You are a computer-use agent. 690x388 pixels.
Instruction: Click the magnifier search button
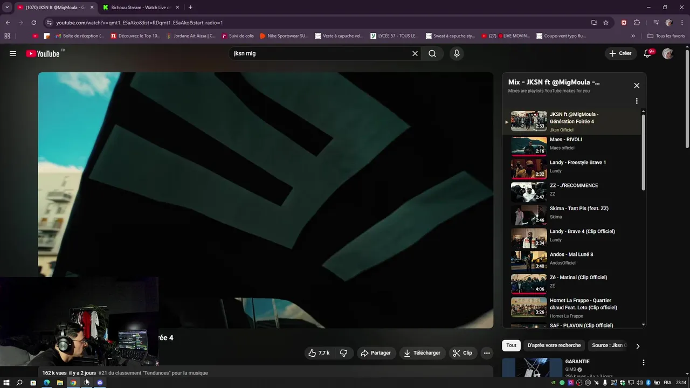click(432, 53)
